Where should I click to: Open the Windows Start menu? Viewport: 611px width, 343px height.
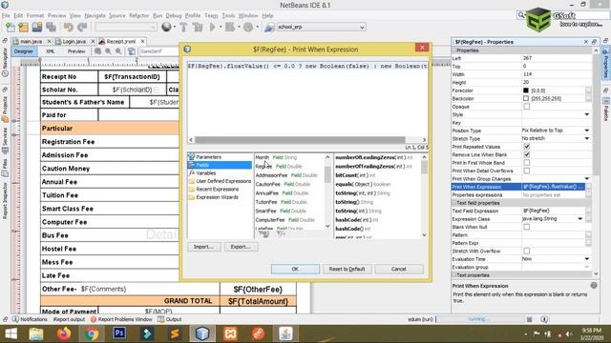pyautogui.click(x=11, y=333)
